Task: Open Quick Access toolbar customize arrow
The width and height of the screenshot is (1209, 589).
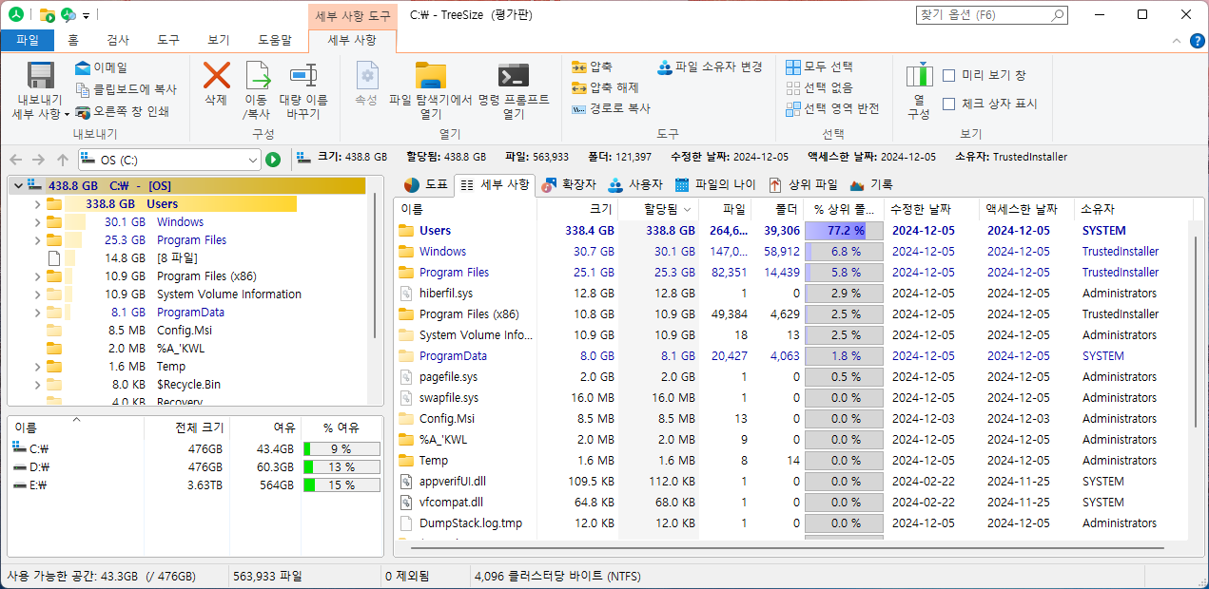Action: [x=87, y=15]
